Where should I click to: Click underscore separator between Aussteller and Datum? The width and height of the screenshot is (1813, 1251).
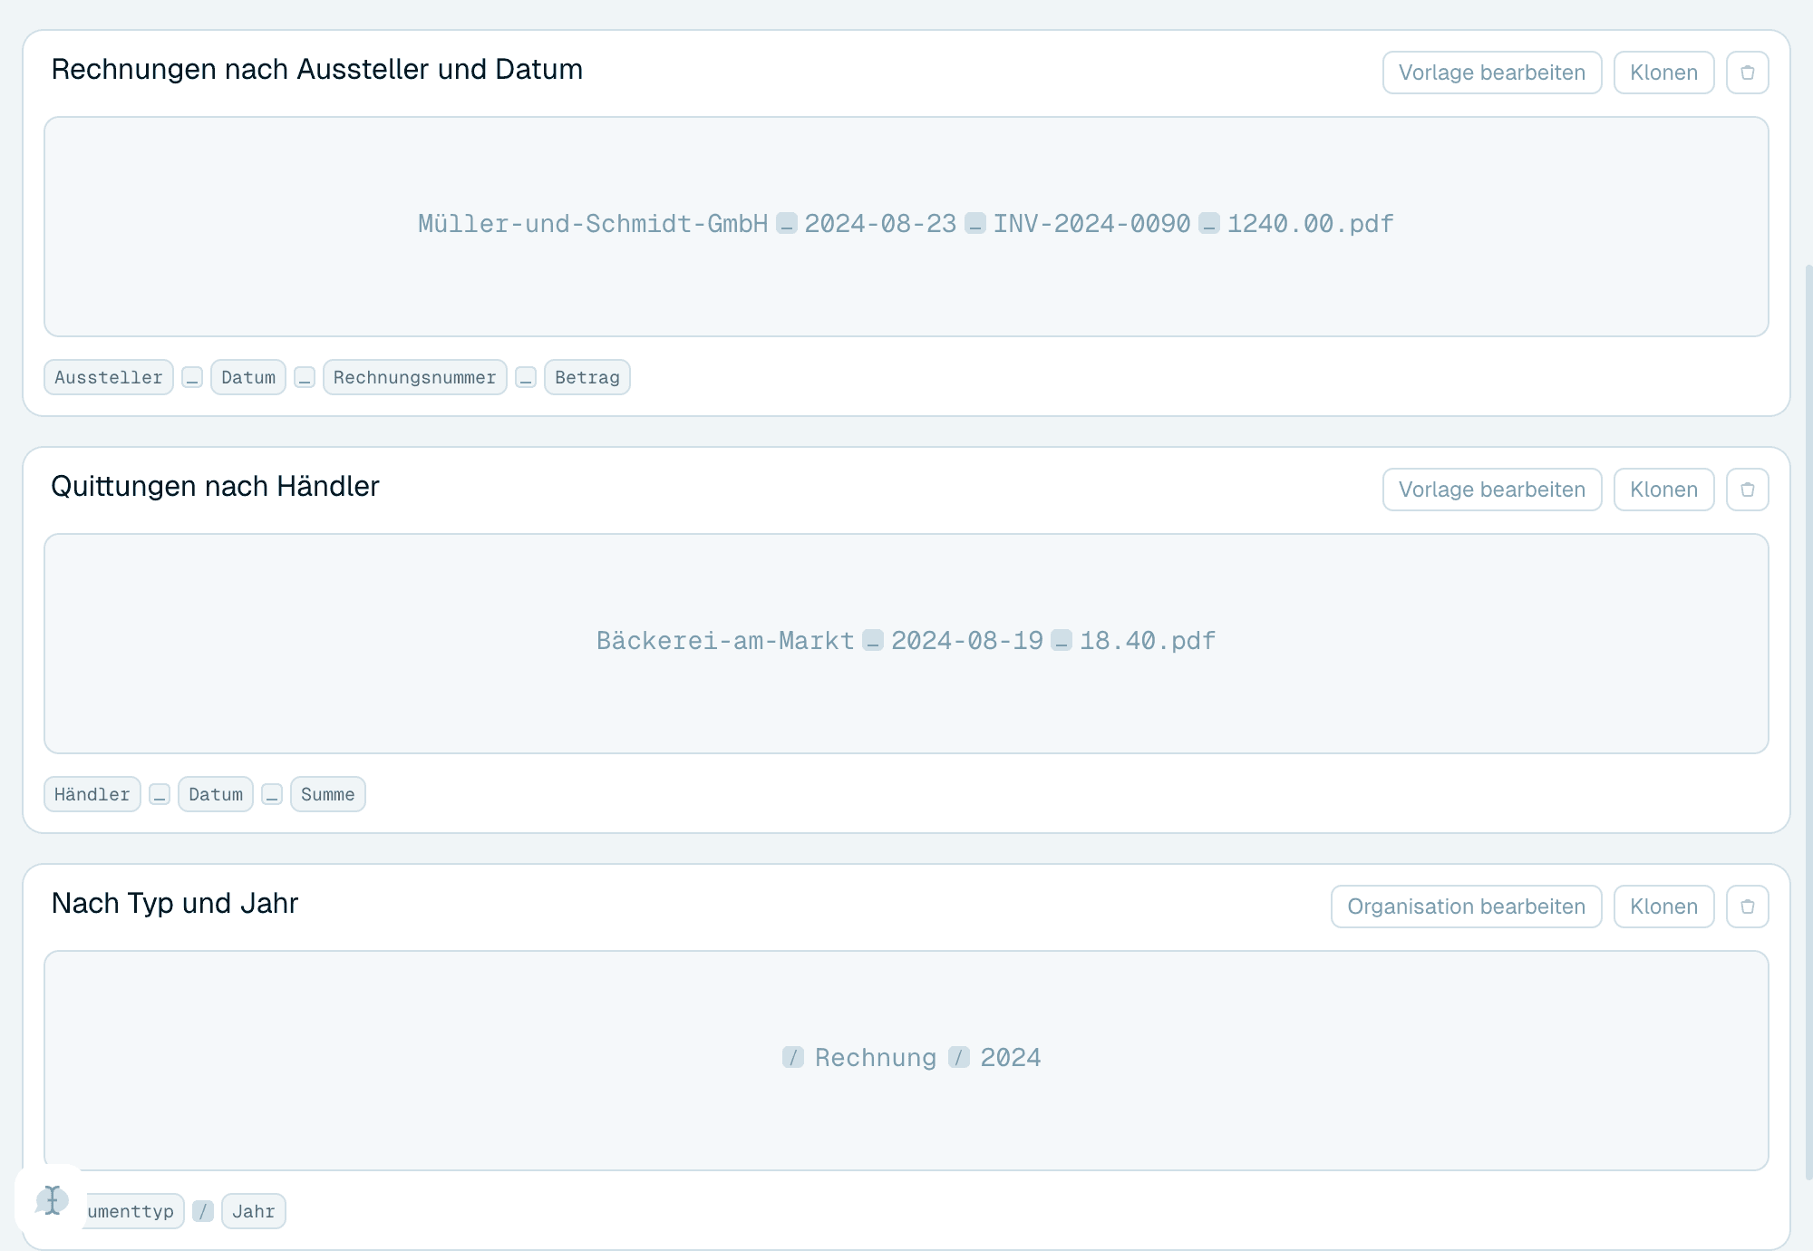192,377
